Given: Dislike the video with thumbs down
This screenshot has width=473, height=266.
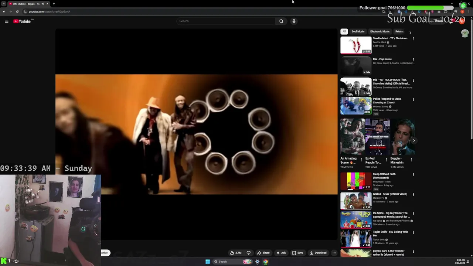Looking at the screenshot, I should click(248, 253).
